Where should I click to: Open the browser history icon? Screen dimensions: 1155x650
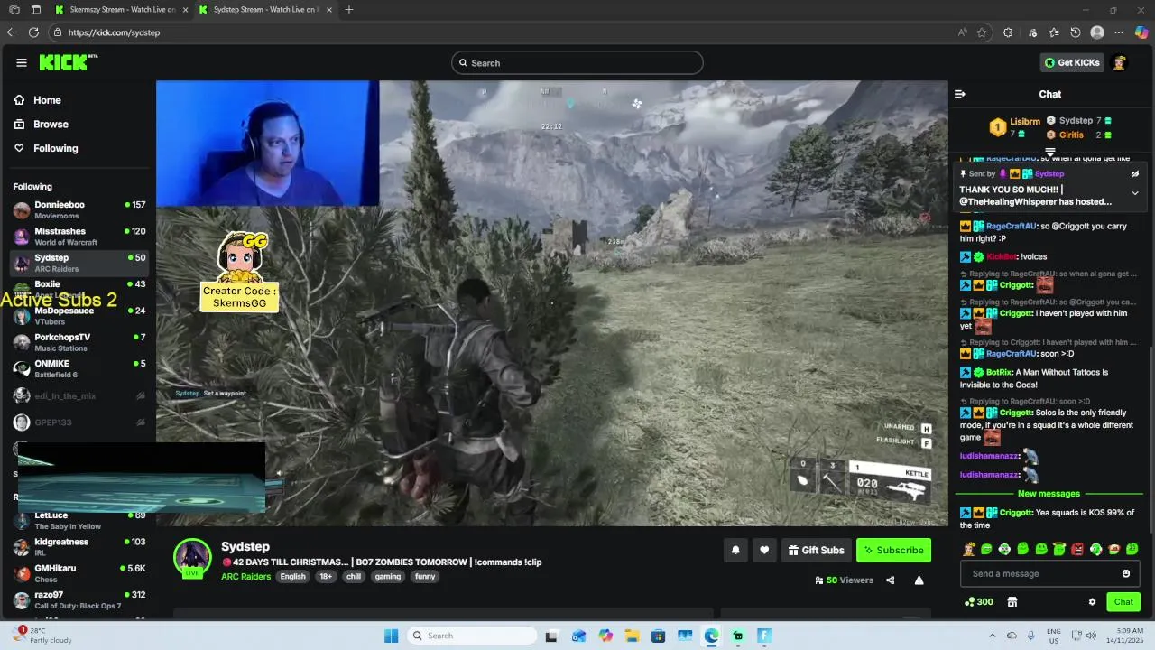tap(1076, 32)
